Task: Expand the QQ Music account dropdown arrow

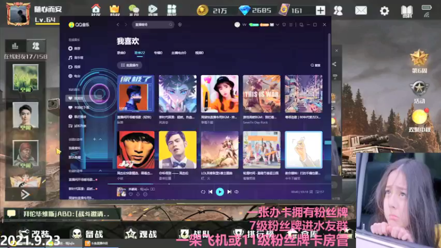Action: pyautogui.click(x=277, y=25)
